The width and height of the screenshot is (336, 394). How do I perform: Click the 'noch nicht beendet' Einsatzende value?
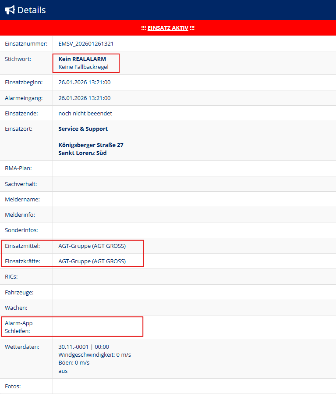(x=85, y=113)
